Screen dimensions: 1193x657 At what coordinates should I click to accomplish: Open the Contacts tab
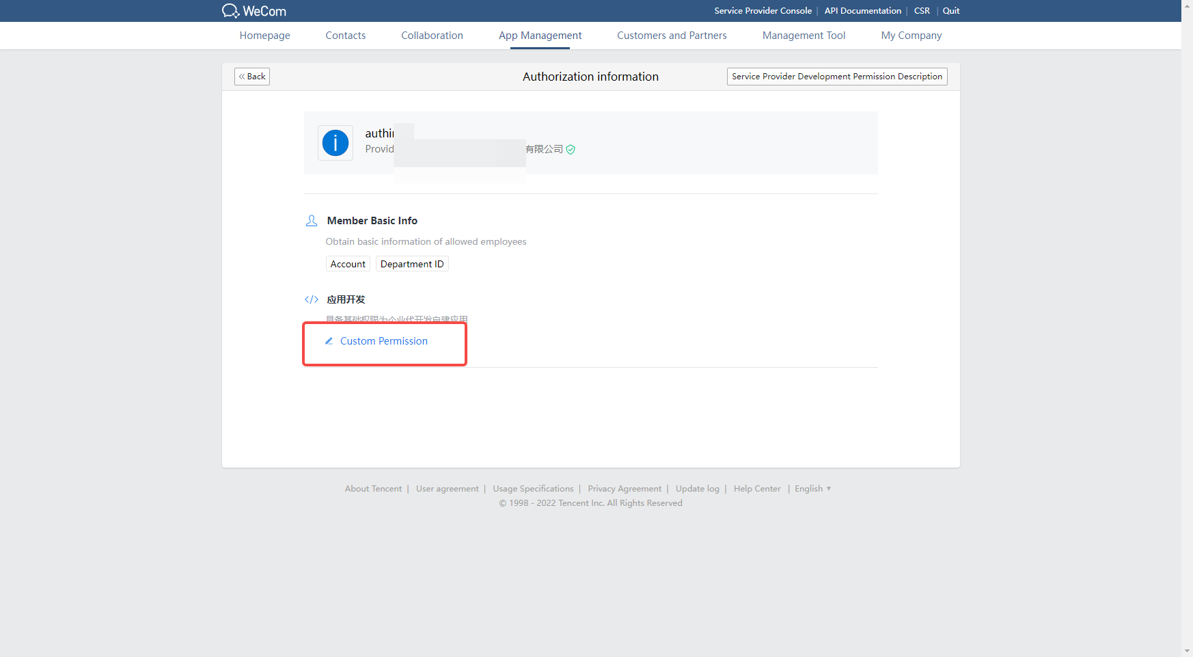345,36
